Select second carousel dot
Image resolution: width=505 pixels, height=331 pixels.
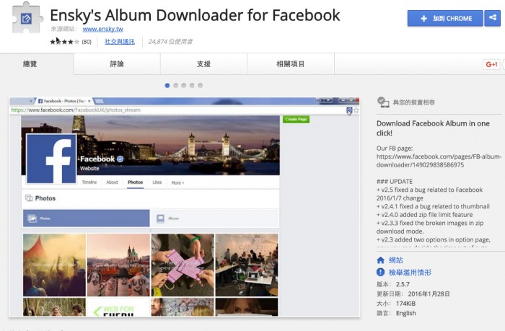pyautogui.click(x=175, y=85)
